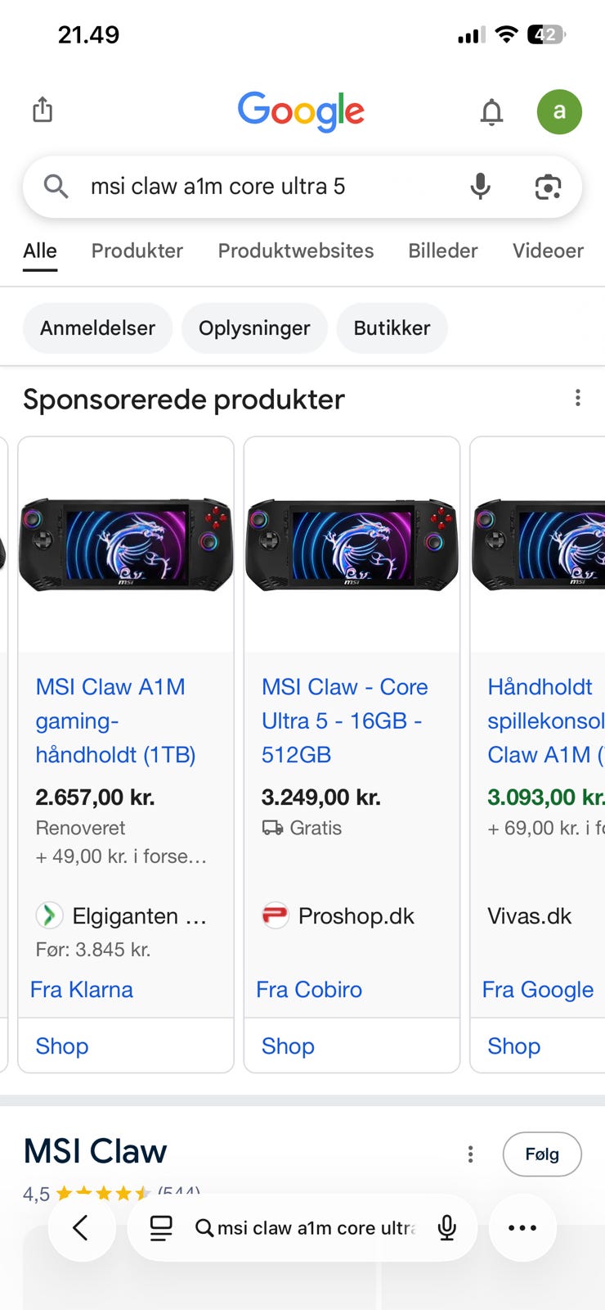Screen dimensions: 605x1310
Task: Open sponsored products three-dot menu
Action: click(x=578, y=398)
